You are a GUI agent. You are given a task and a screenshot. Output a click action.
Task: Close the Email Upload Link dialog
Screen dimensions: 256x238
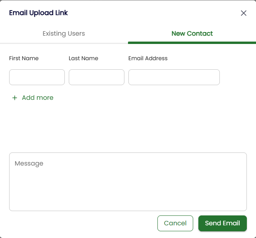click(244, 13)
